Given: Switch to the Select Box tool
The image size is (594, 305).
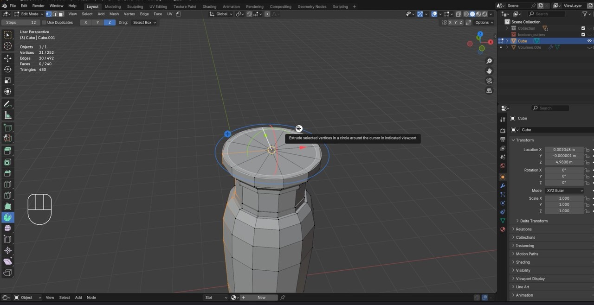Looking at the screenshot, I should tap(7, 35).
